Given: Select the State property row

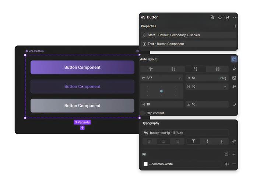Looking at the screenshot, I should (189, 35).
